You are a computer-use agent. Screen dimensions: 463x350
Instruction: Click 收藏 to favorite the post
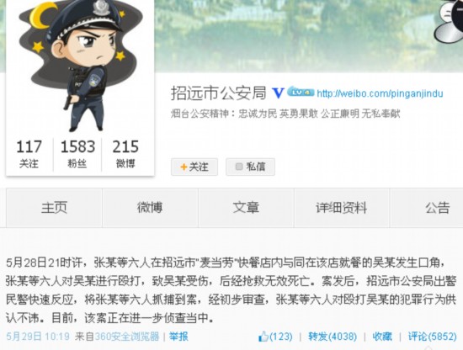pos(382,337)
